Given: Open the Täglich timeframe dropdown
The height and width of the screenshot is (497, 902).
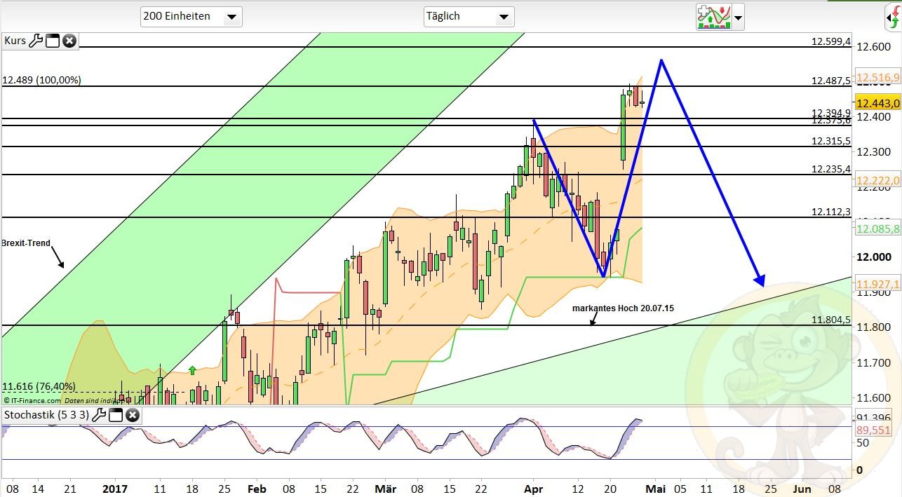Looking at the screenshot, I should click(x=504, y=16).
